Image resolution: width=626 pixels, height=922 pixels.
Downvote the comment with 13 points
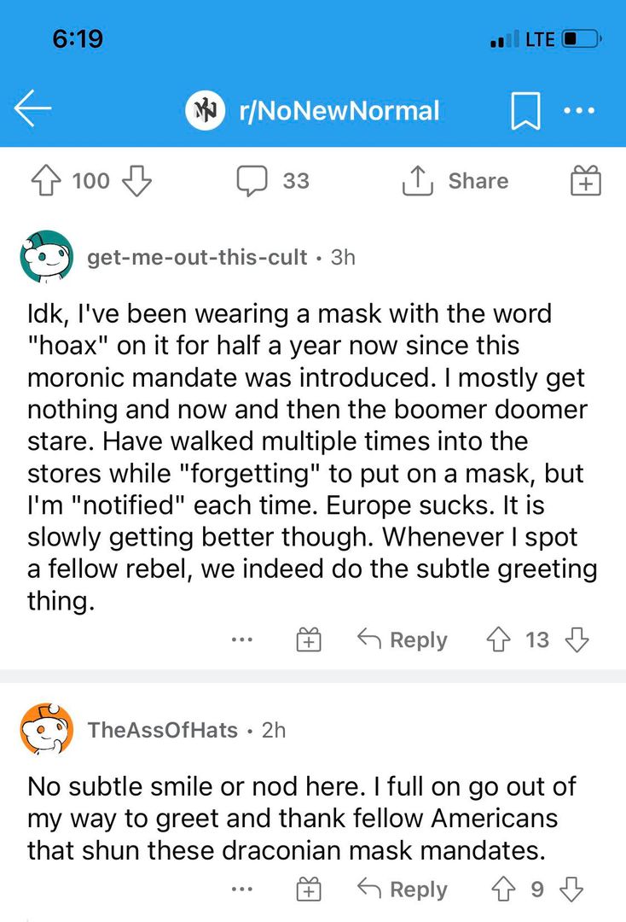577,639
